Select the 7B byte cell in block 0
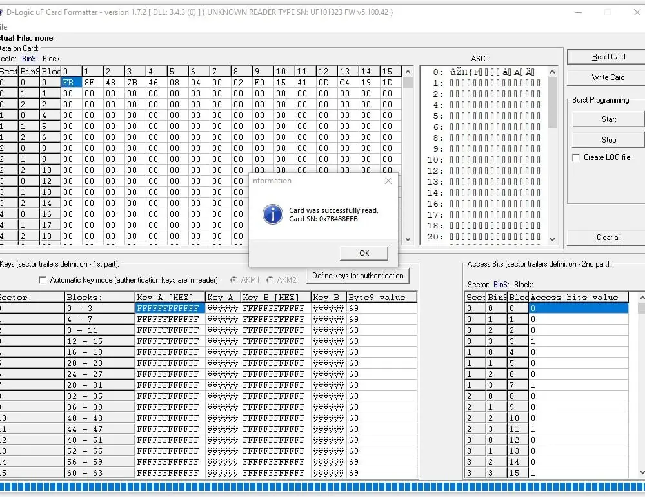Image resolution: width=645 pixels, height=497 pixels. (135, 83)
